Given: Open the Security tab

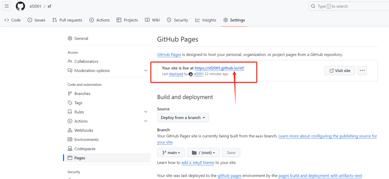Looking at the screenshot, I should click(x=177, y=20).
